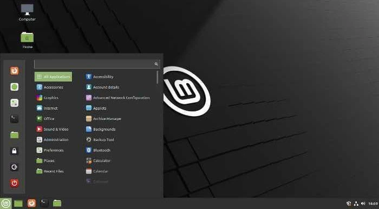Open Firefox from the menu favorites sidebar

[14, 71]
